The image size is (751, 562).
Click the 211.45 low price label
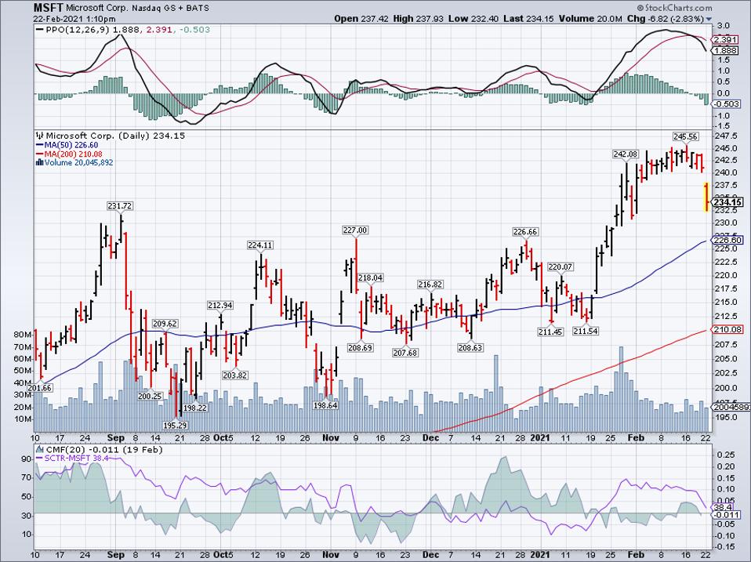[x=550, y=332]
